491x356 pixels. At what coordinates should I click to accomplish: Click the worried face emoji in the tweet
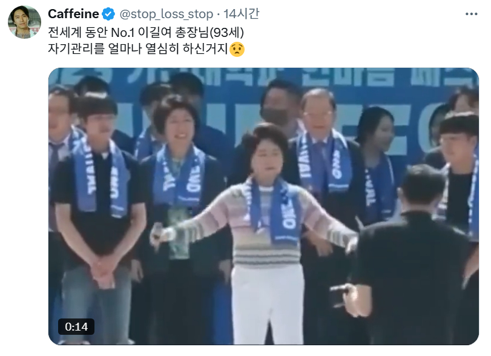pos(237,49)
